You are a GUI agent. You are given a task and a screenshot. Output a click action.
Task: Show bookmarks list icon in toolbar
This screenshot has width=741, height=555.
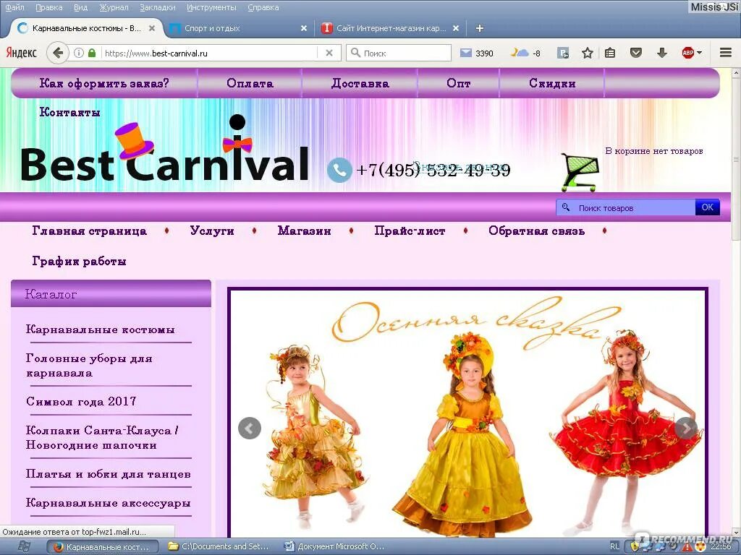pyautogui.click(x=610, y=53)
